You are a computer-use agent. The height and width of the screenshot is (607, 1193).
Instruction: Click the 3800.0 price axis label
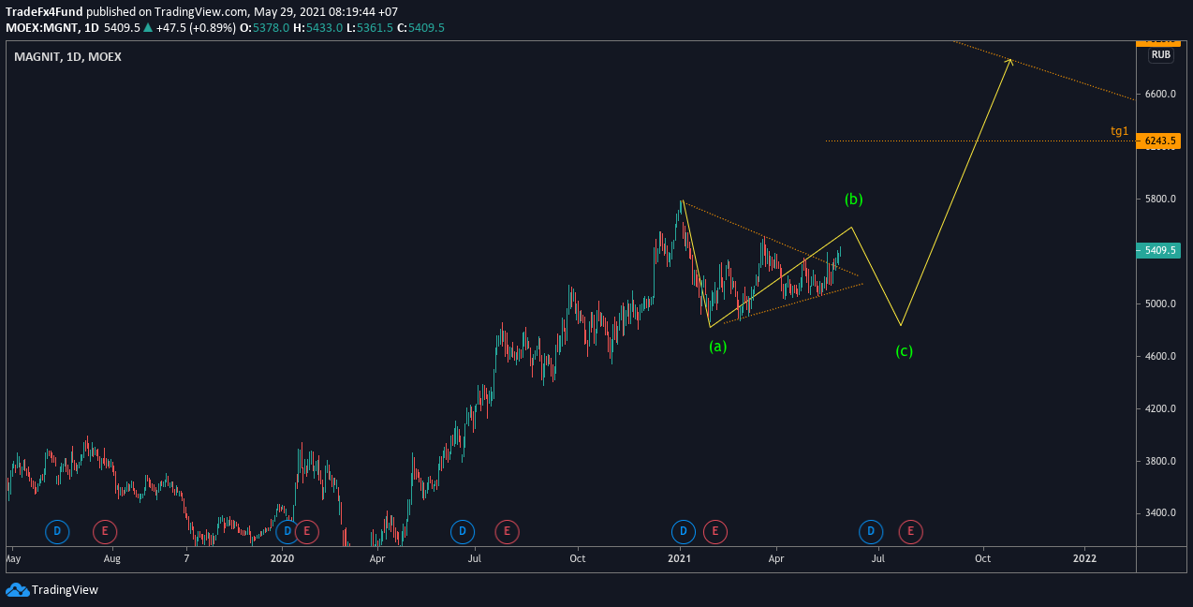[x=1159, y=462]
